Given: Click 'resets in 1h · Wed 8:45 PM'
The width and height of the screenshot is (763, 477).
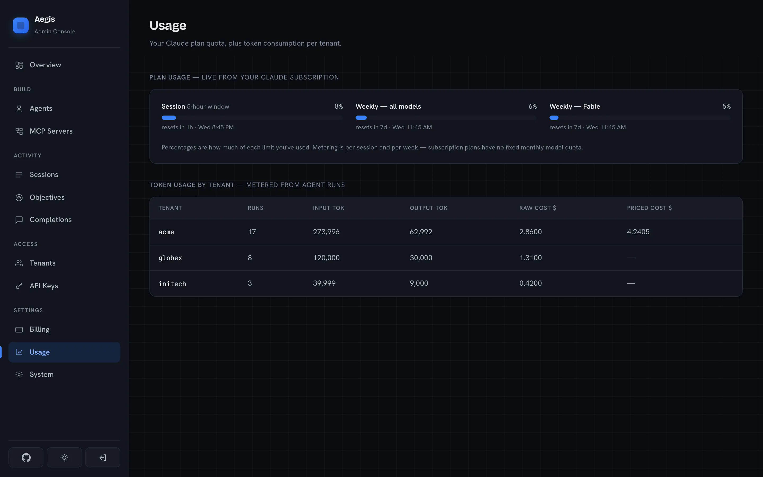Looking at the screenshot, I should (198, 127).
